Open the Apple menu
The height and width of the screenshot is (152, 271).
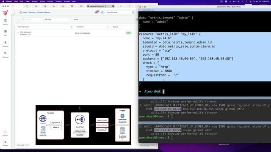coord(3,1)
